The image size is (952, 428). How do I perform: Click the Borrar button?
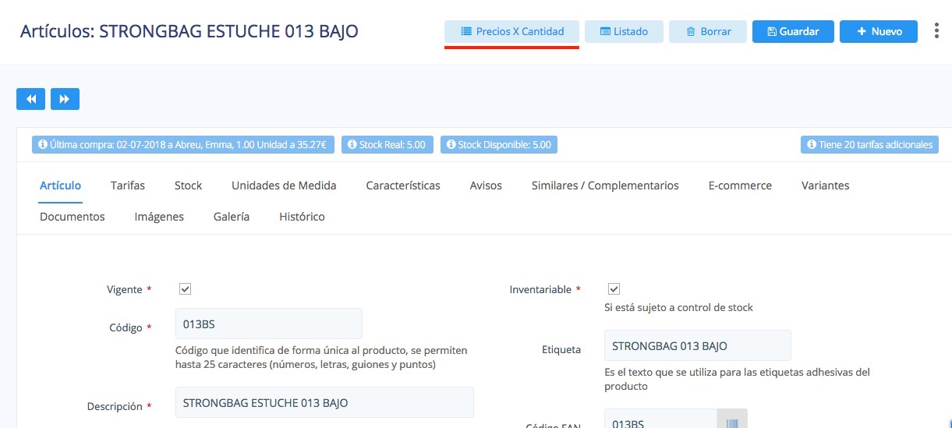[x=708, y=31]
